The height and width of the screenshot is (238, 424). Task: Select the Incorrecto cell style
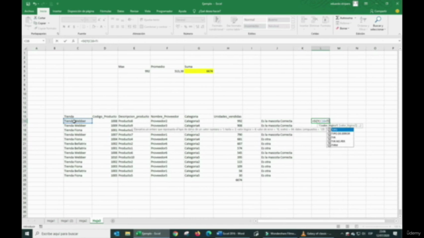[254, 26]
